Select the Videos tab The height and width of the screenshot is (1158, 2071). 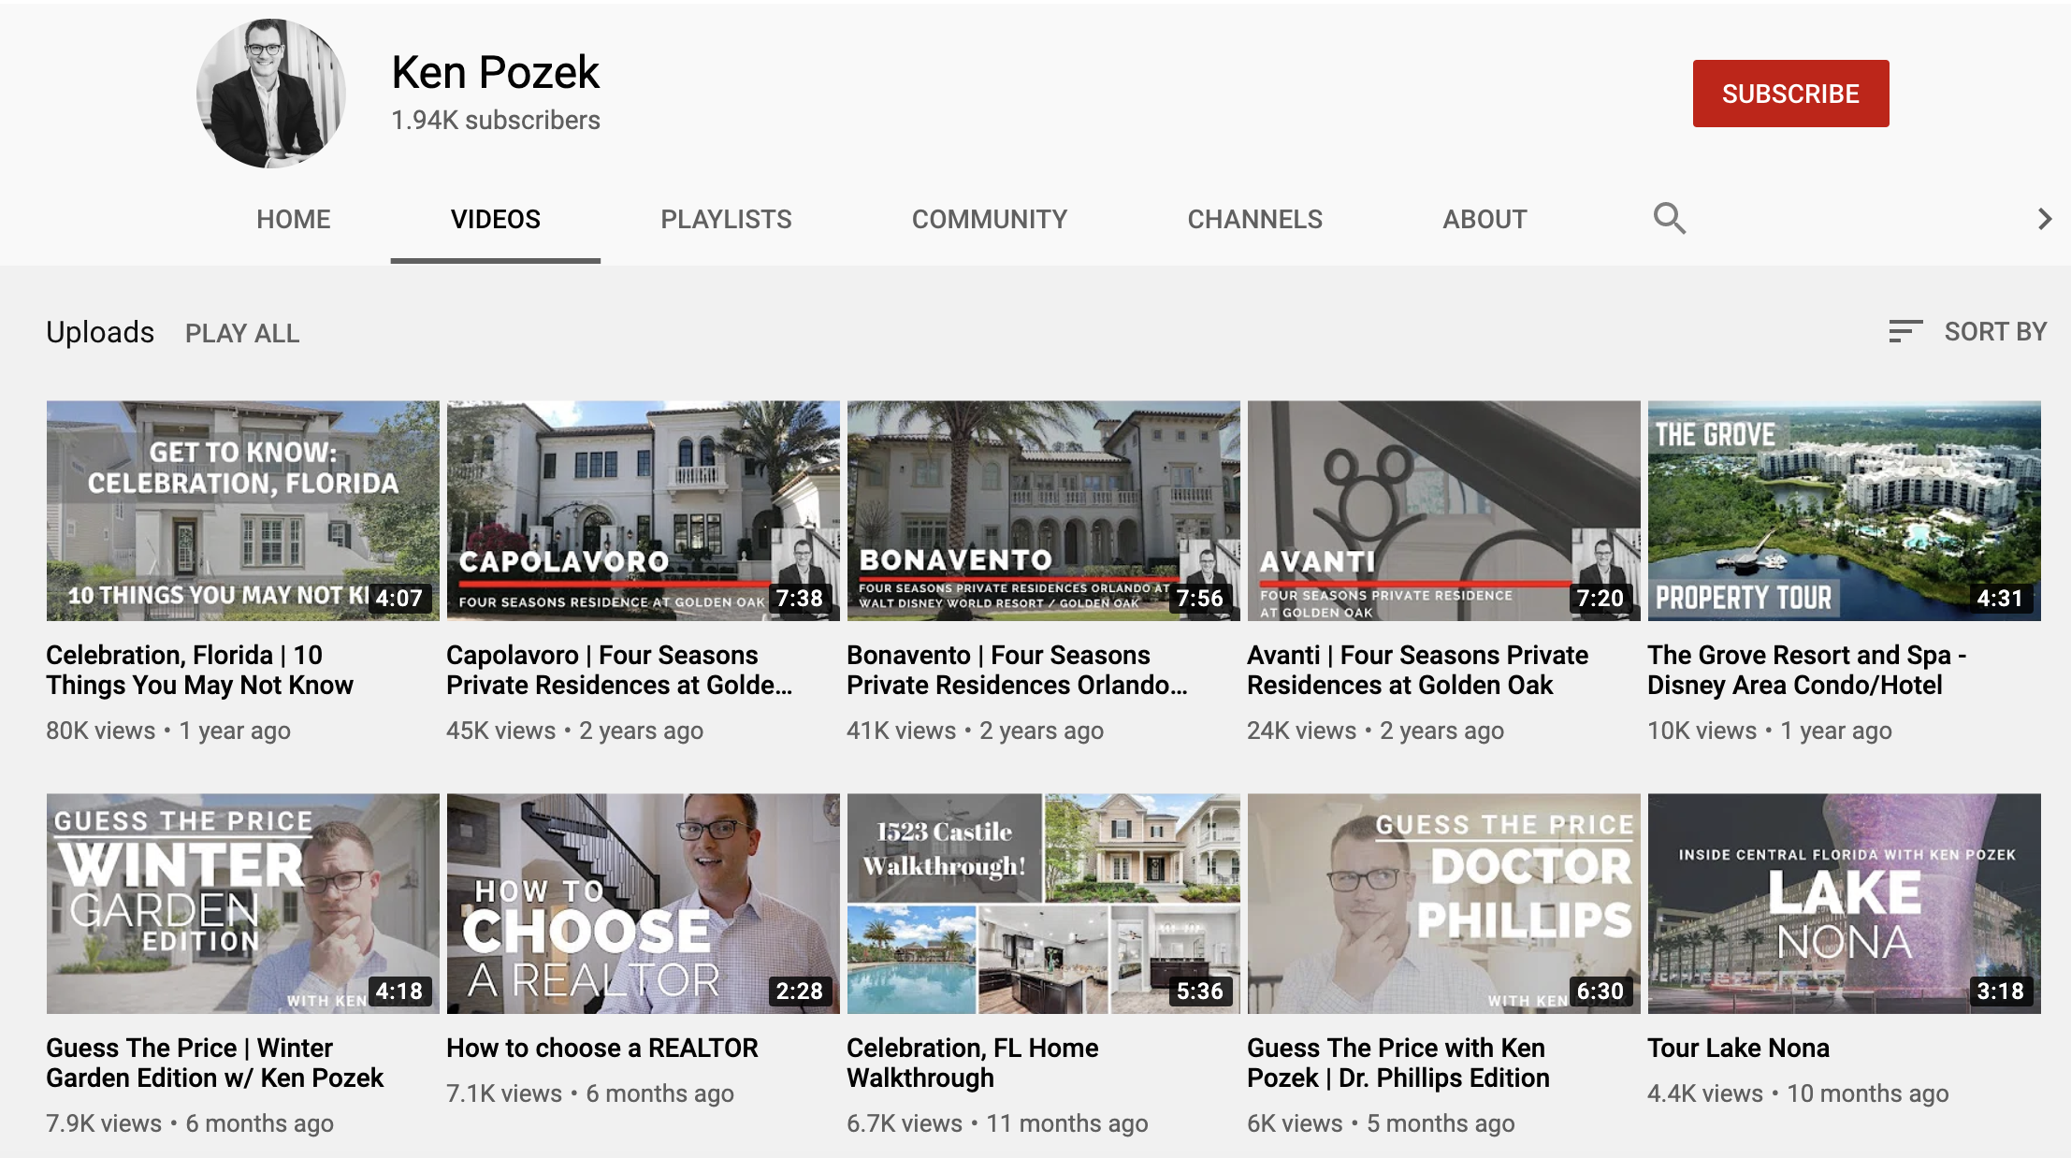[x=496, y=219]
